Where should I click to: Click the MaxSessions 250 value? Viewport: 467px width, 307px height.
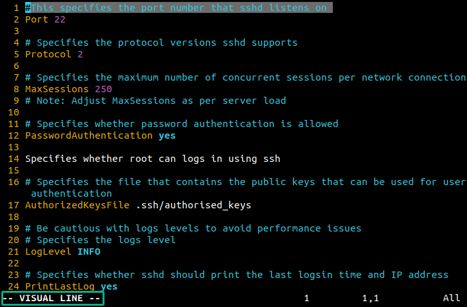coord(103,89)
